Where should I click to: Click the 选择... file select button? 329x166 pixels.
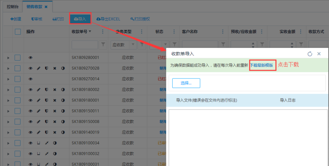[x=186, y=83]
